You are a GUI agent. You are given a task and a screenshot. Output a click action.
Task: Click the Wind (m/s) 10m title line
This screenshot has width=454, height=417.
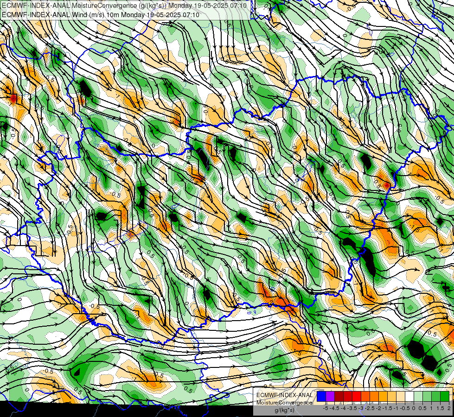pyautogui.click(x=100, y=14)
